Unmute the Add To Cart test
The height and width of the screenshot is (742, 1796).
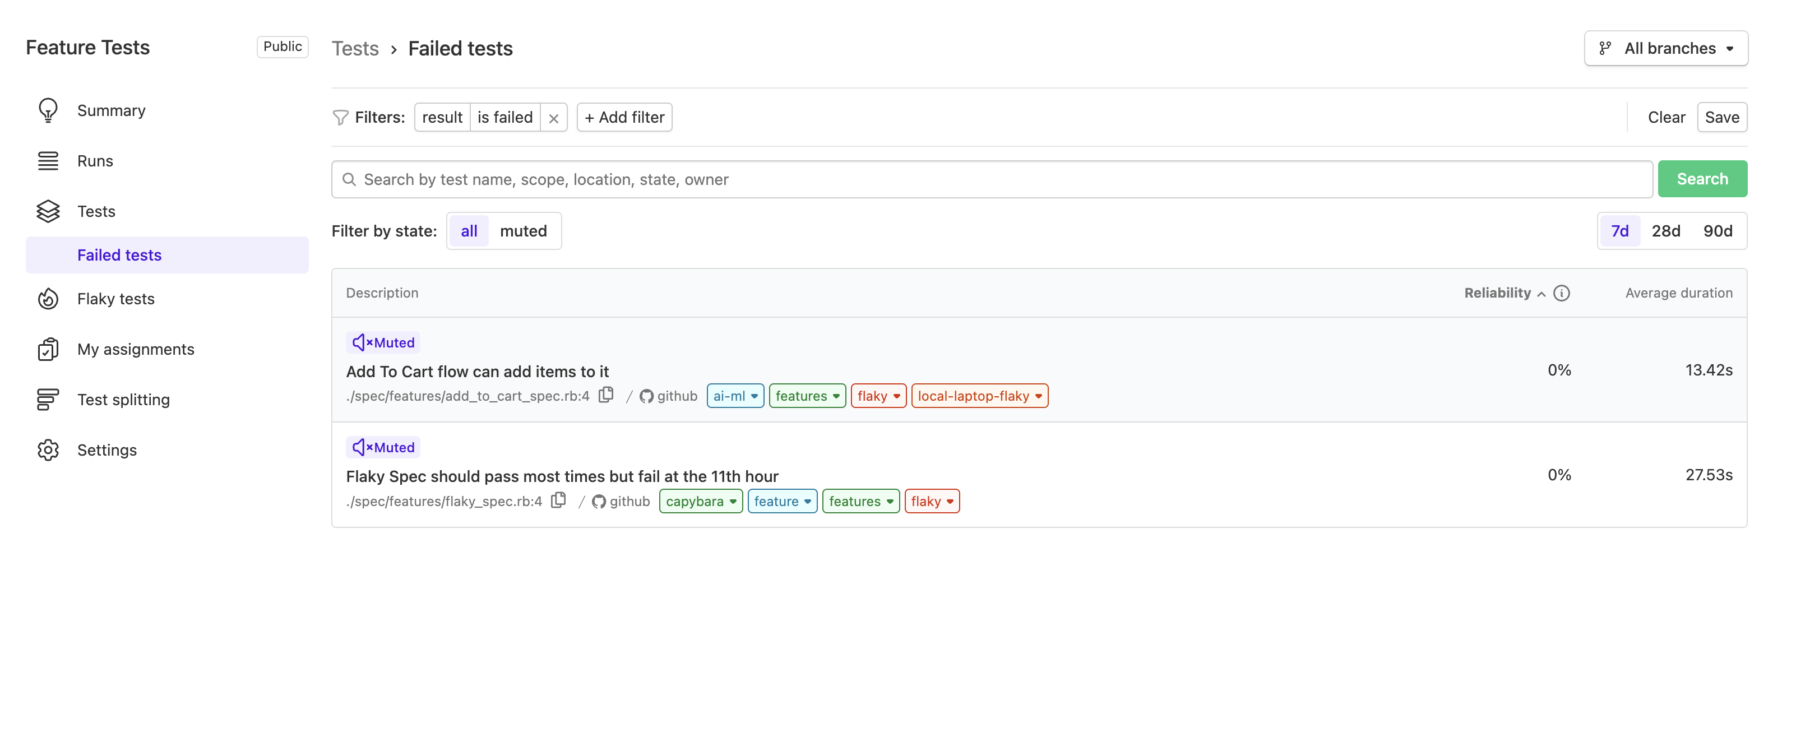[x=382, y=342]
